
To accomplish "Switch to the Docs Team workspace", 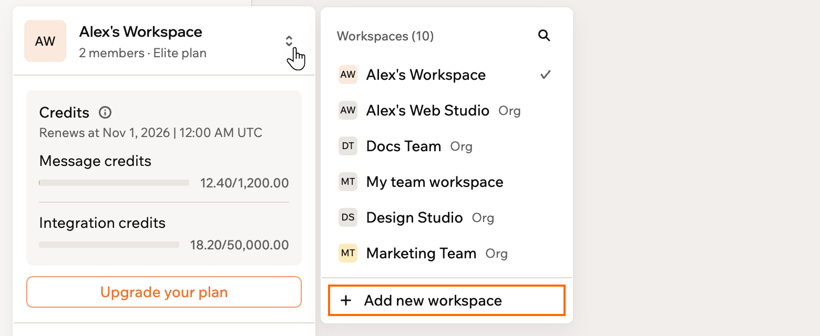I will click(x=447, y=146).
